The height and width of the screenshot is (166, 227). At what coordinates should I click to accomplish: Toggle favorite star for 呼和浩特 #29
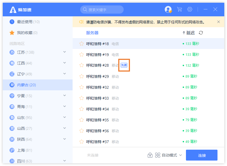pyautogui.click(x=82, y=76)
